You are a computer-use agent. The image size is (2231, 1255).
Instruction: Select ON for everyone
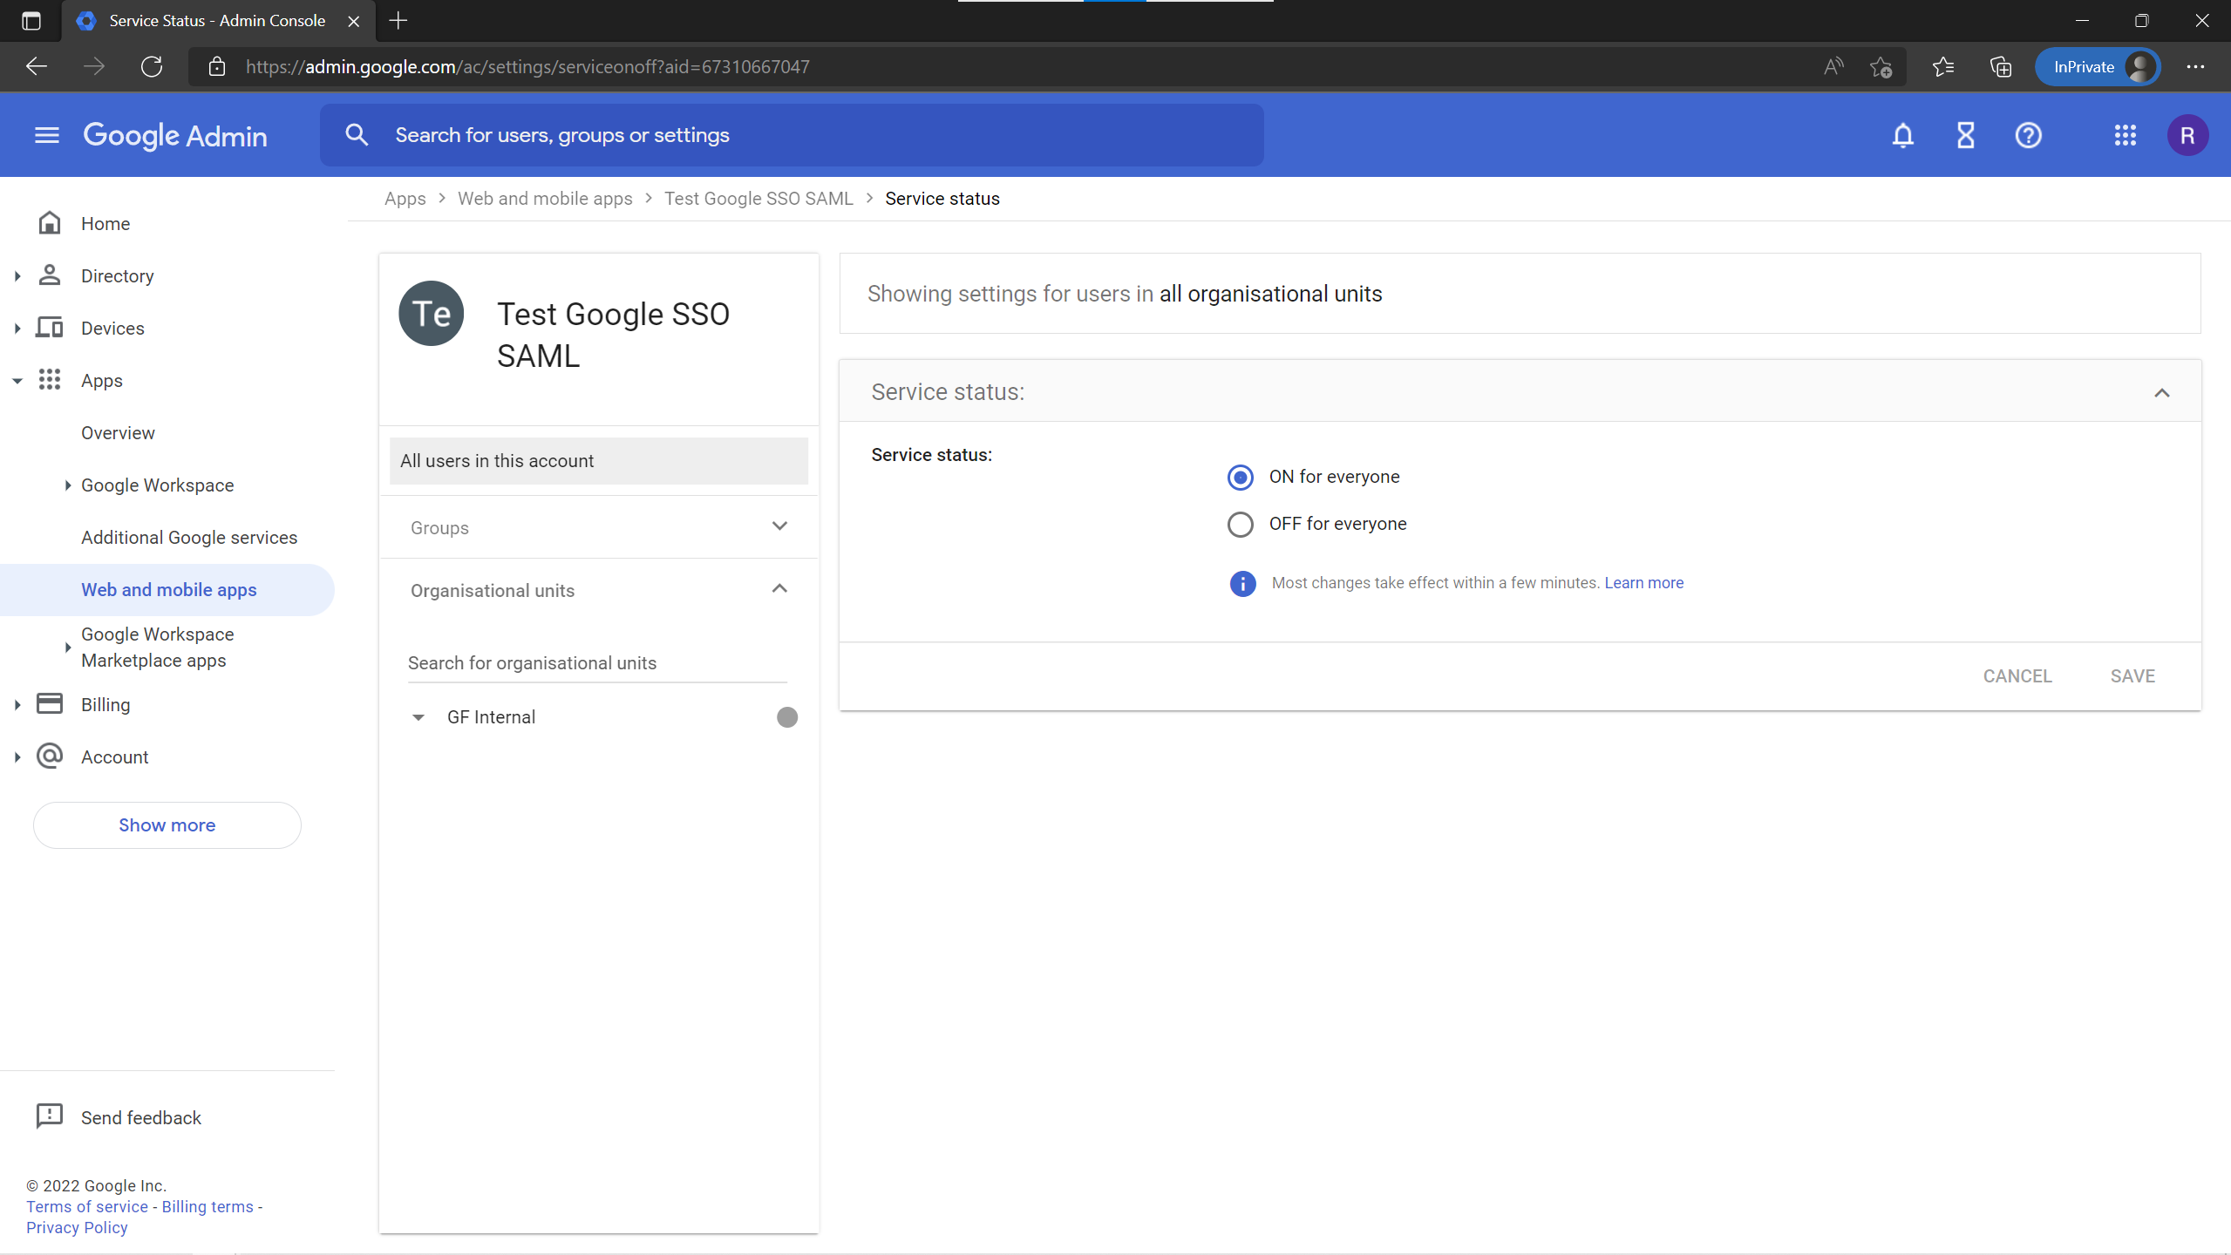tap(1240, 477)
